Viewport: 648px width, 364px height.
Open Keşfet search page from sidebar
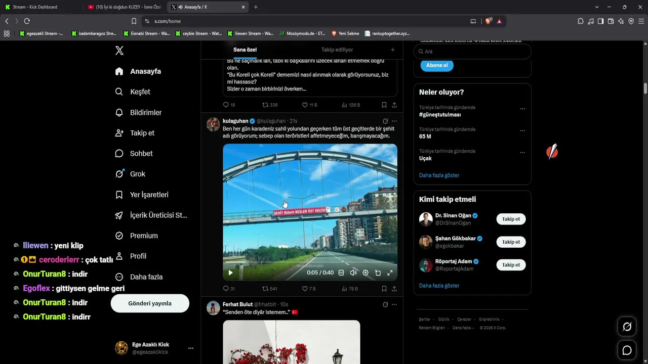(x=133, y=92)
